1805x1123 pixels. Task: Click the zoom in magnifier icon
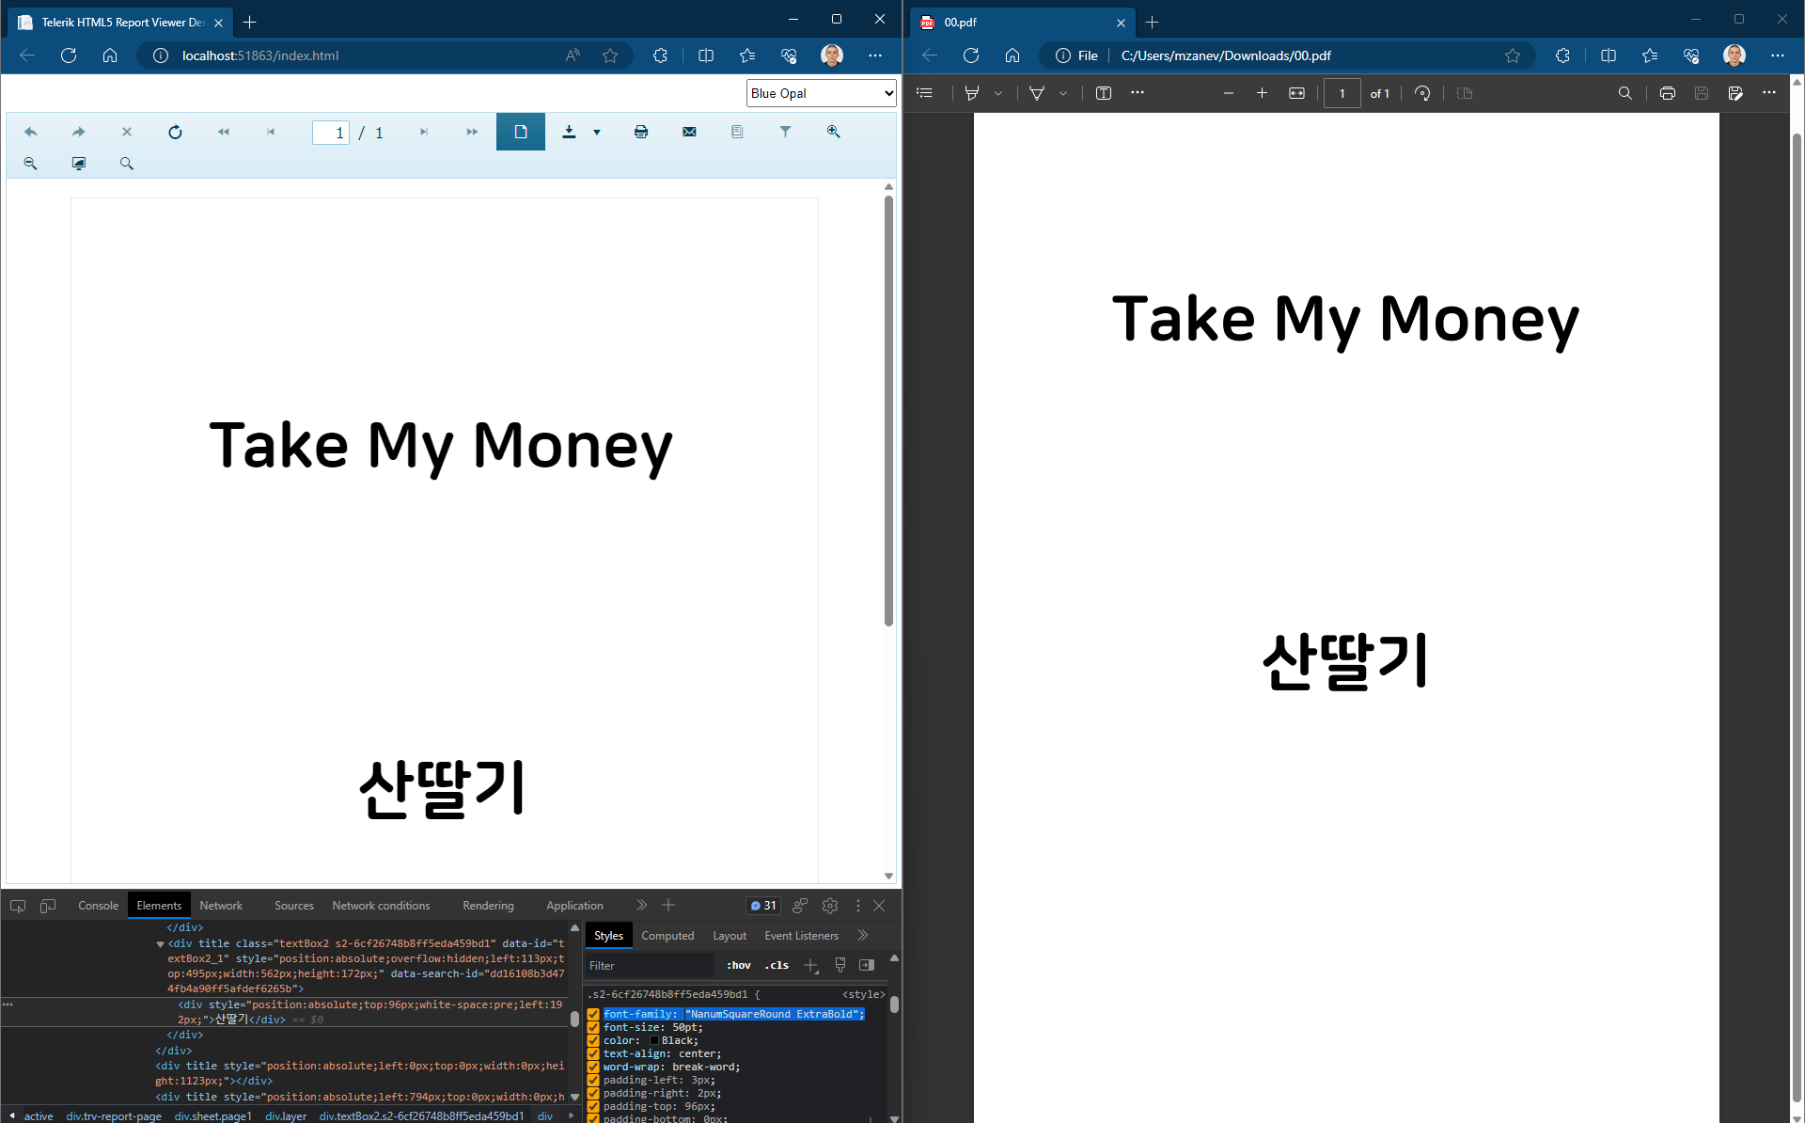[833, 132]
